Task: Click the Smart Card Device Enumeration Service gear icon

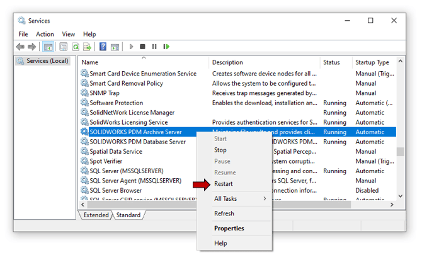Action: click(x=84, y=73)
